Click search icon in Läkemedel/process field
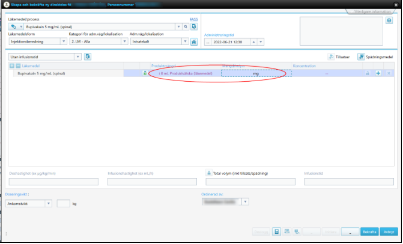The image size is (403, 244). [186, 27]
